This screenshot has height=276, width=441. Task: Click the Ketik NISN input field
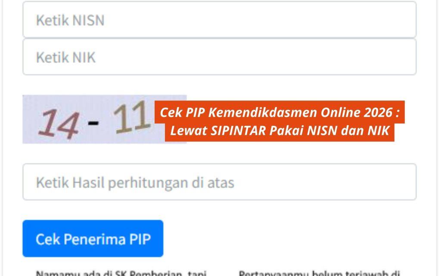pos(219,19)
